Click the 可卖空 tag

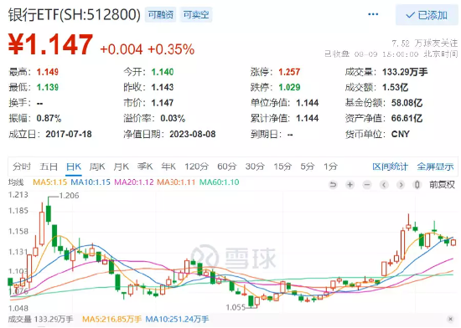point(196,15)
